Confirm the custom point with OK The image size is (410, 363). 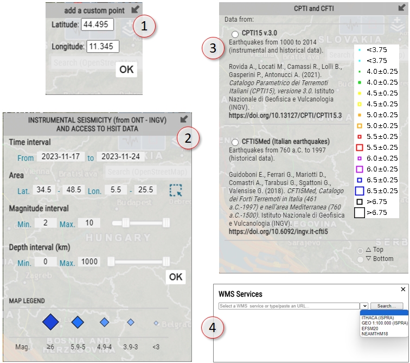click(x=126, y=69)
